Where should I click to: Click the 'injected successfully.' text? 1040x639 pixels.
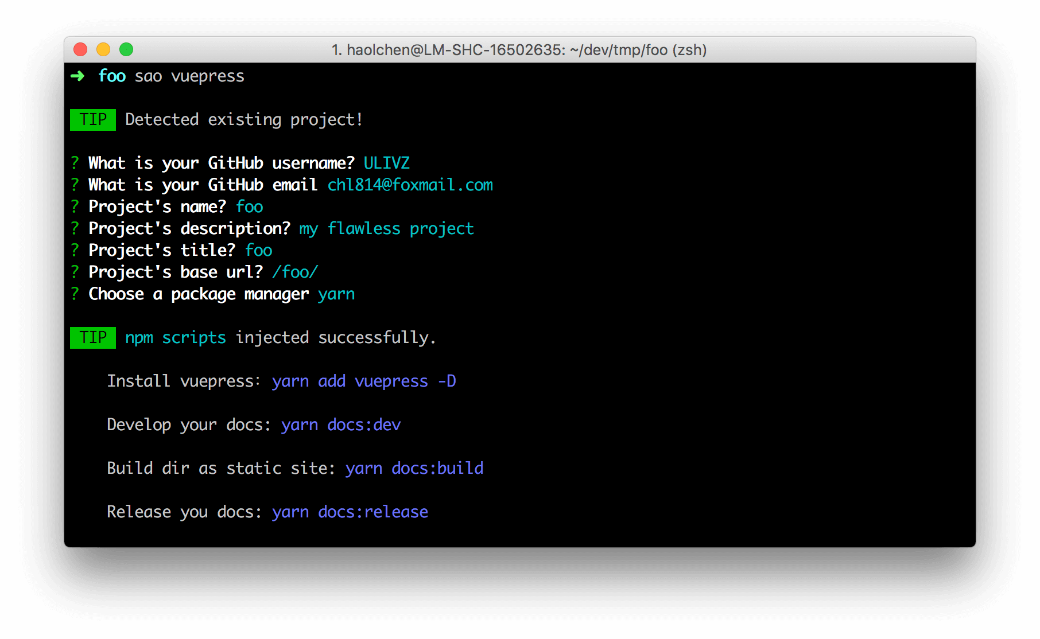[336, 337]
